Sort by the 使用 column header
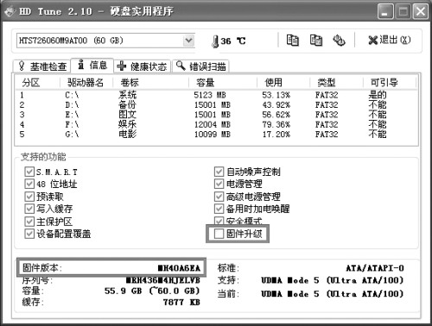 (283, 83)
